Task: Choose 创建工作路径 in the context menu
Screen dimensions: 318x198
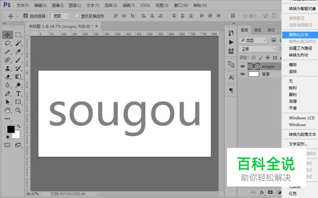Action: [300, 48]
